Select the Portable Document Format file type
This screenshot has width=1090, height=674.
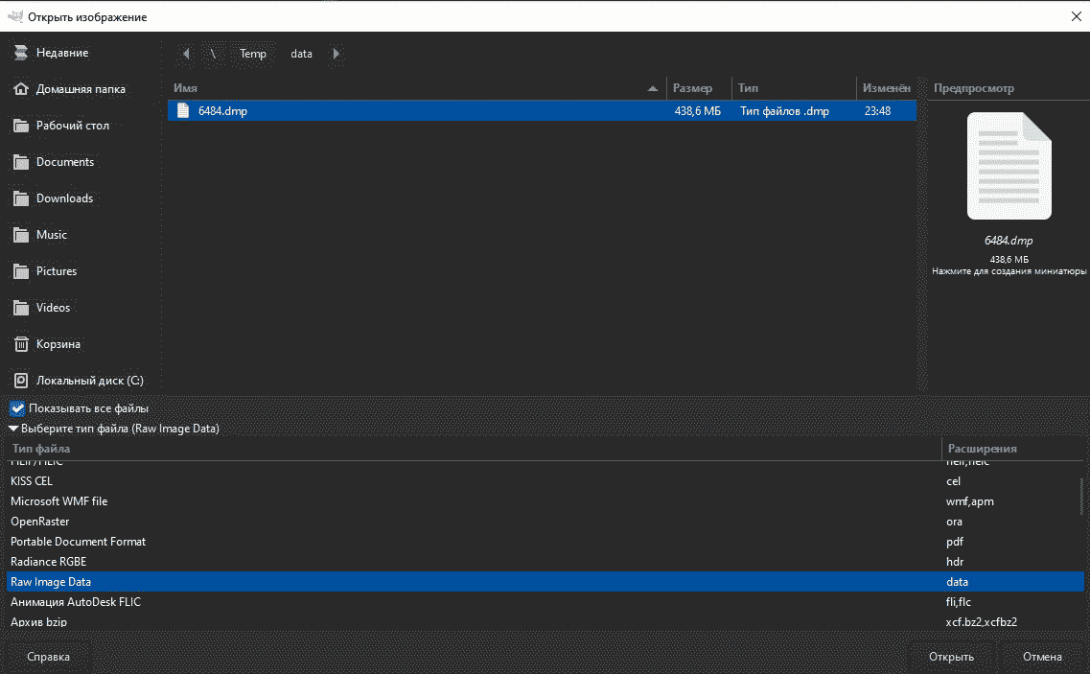[x=79, y=542]
